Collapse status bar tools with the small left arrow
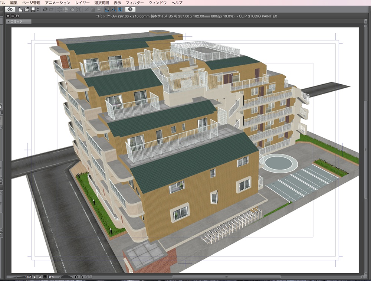371x281 pixels. (x=91, y=277)
